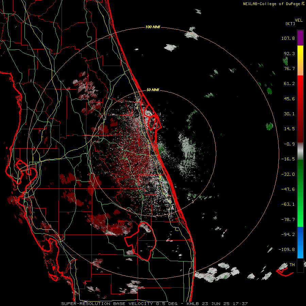The image size is (306, 306).
Task: Click the 50 NMI range ring label
Action: pyautogui.click(x=153, y=90)
